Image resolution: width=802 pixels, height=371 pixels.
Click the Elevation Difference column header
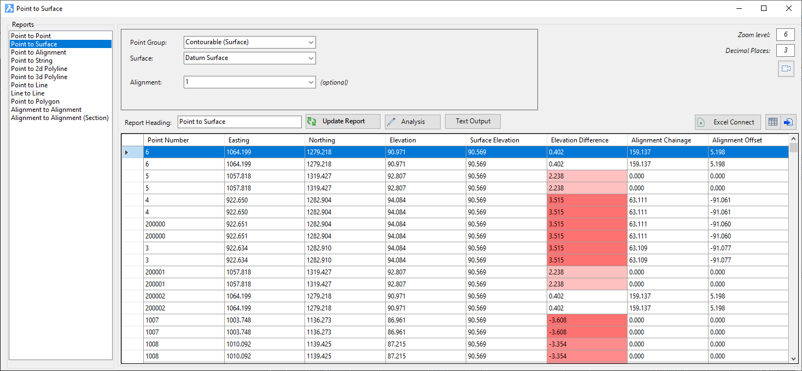coord(587,140)
